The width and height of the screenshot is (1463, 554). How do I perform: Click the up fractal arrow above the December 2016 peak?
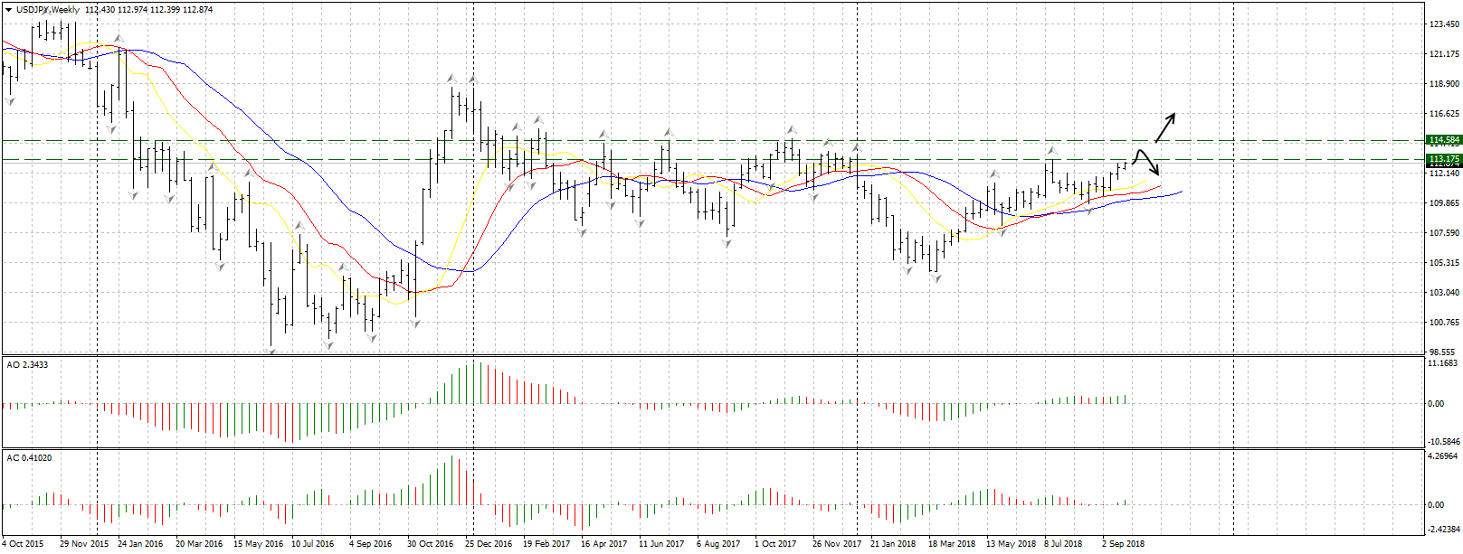(x=471, y=80)
